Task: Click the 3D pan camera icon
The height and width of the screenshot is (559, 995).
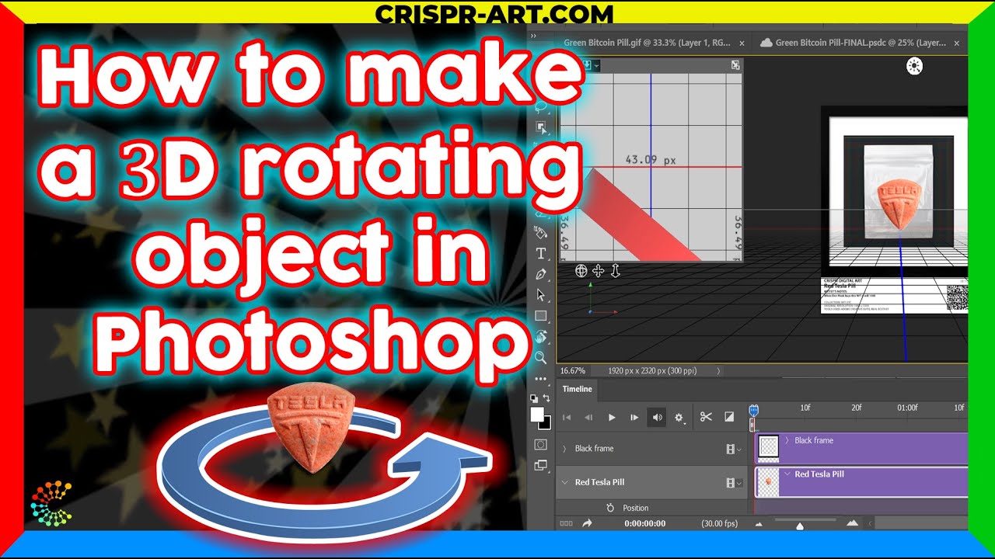Action: pos(598,271)
